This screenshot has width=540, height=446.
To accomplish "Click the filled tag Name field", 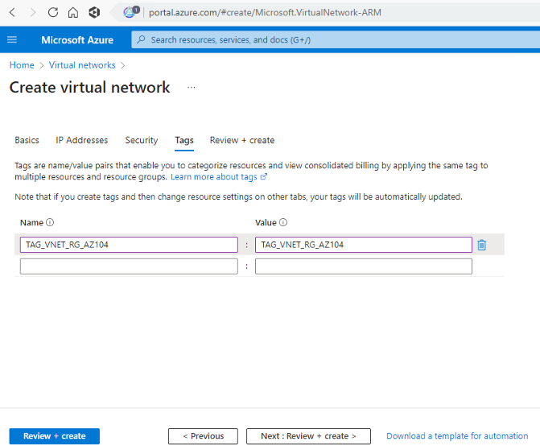I will tap(129, 245).
